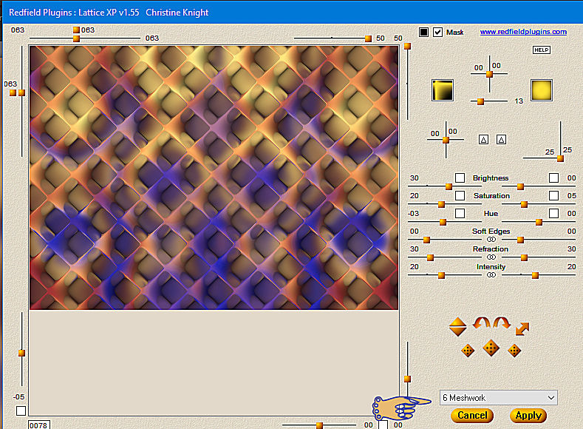Click the left Refraction slider handle
Viewport: 583px width, 429px height.
(430, 257)
